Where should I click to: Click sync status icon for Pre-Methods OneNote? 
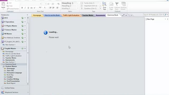(22, 38)
